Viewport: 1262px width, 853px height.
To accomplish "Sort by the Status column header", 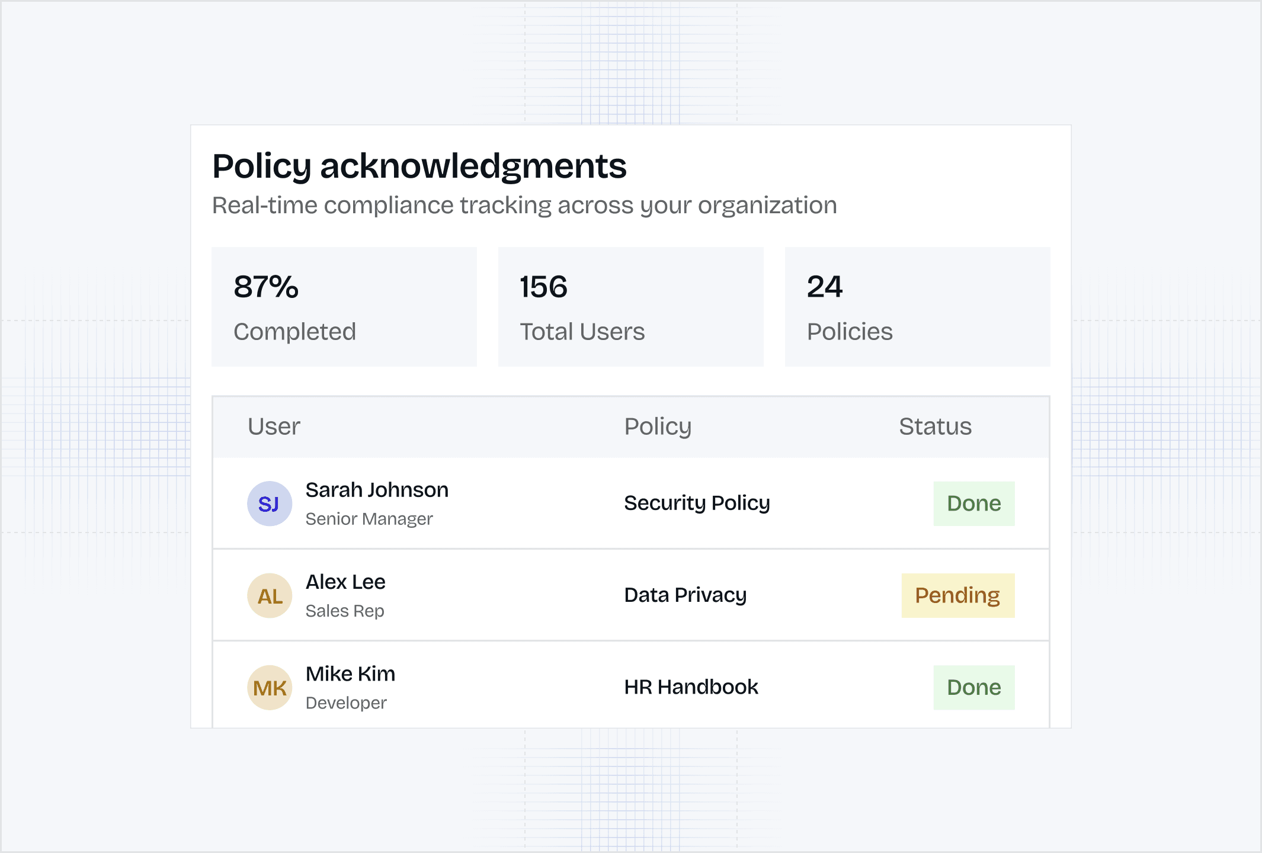I will tap(935, 426).
